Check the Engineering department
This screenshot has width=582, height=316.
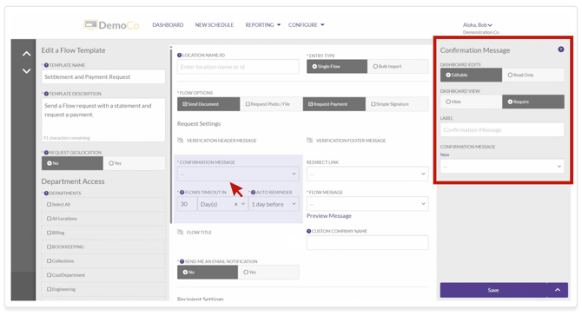49,289
